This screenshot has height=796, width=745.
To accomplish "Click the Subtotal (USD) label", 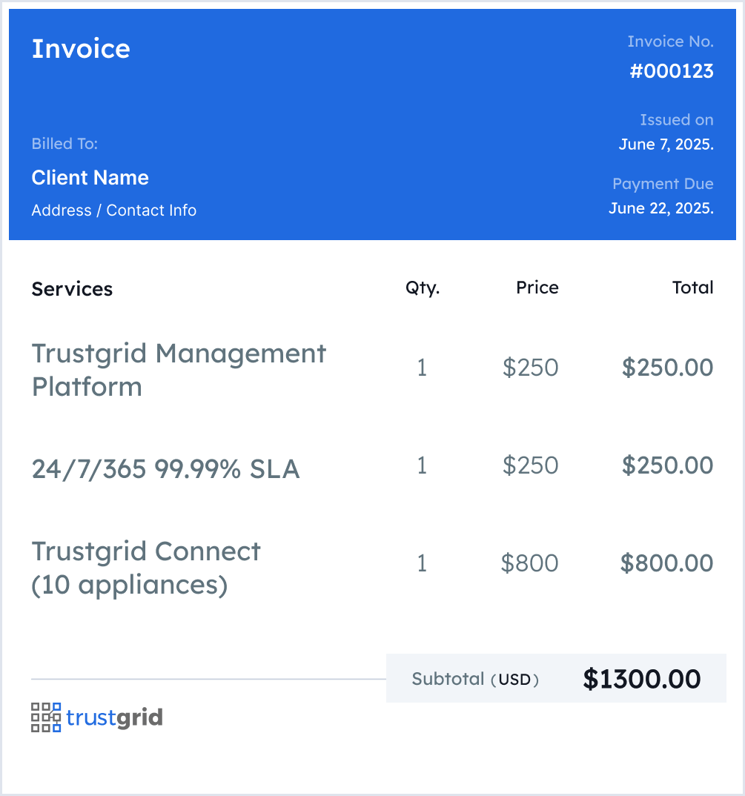I will (475, 679).
